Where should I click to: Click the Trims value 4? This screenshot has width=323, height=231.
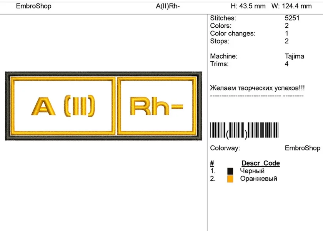tap(286, 64)
